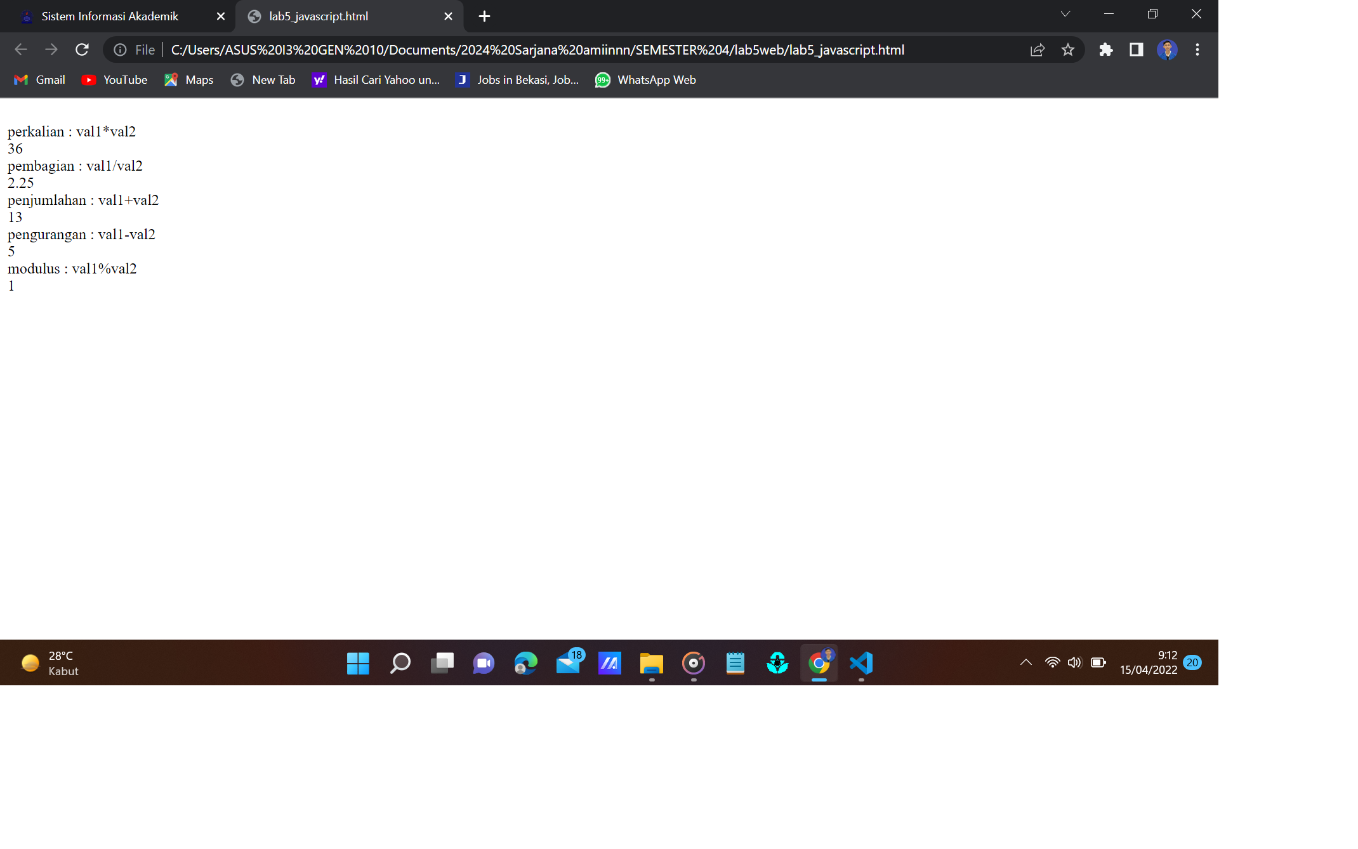Toggle the browser side panel
Viewport: 1358px width, 849px height.
click(x=1137, y=49)
